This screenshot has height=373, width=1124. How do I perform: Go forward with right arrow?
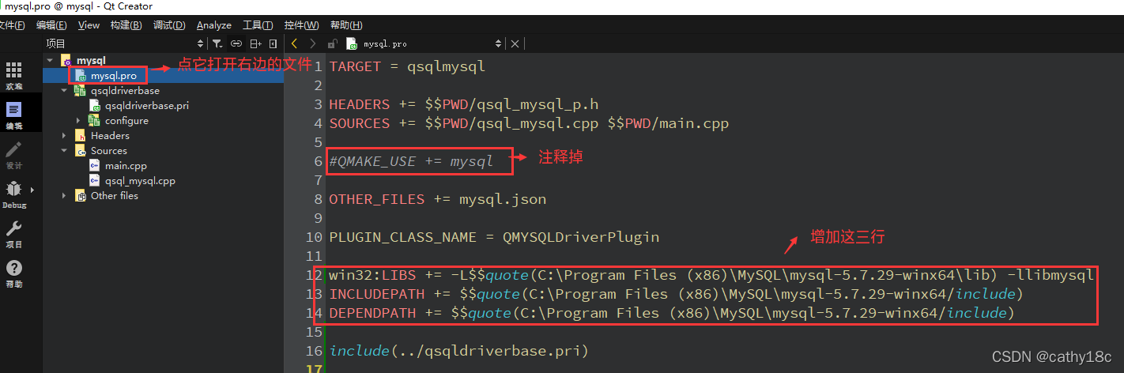tap(313, 44)
